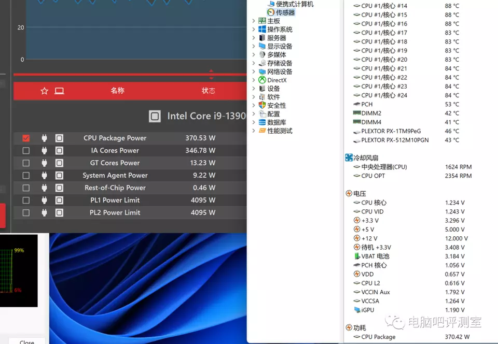The image size is (498, 344).
Task: Select the PLEXTOR PX-1TM9PeG temperature row
Action: coord(407,131)
